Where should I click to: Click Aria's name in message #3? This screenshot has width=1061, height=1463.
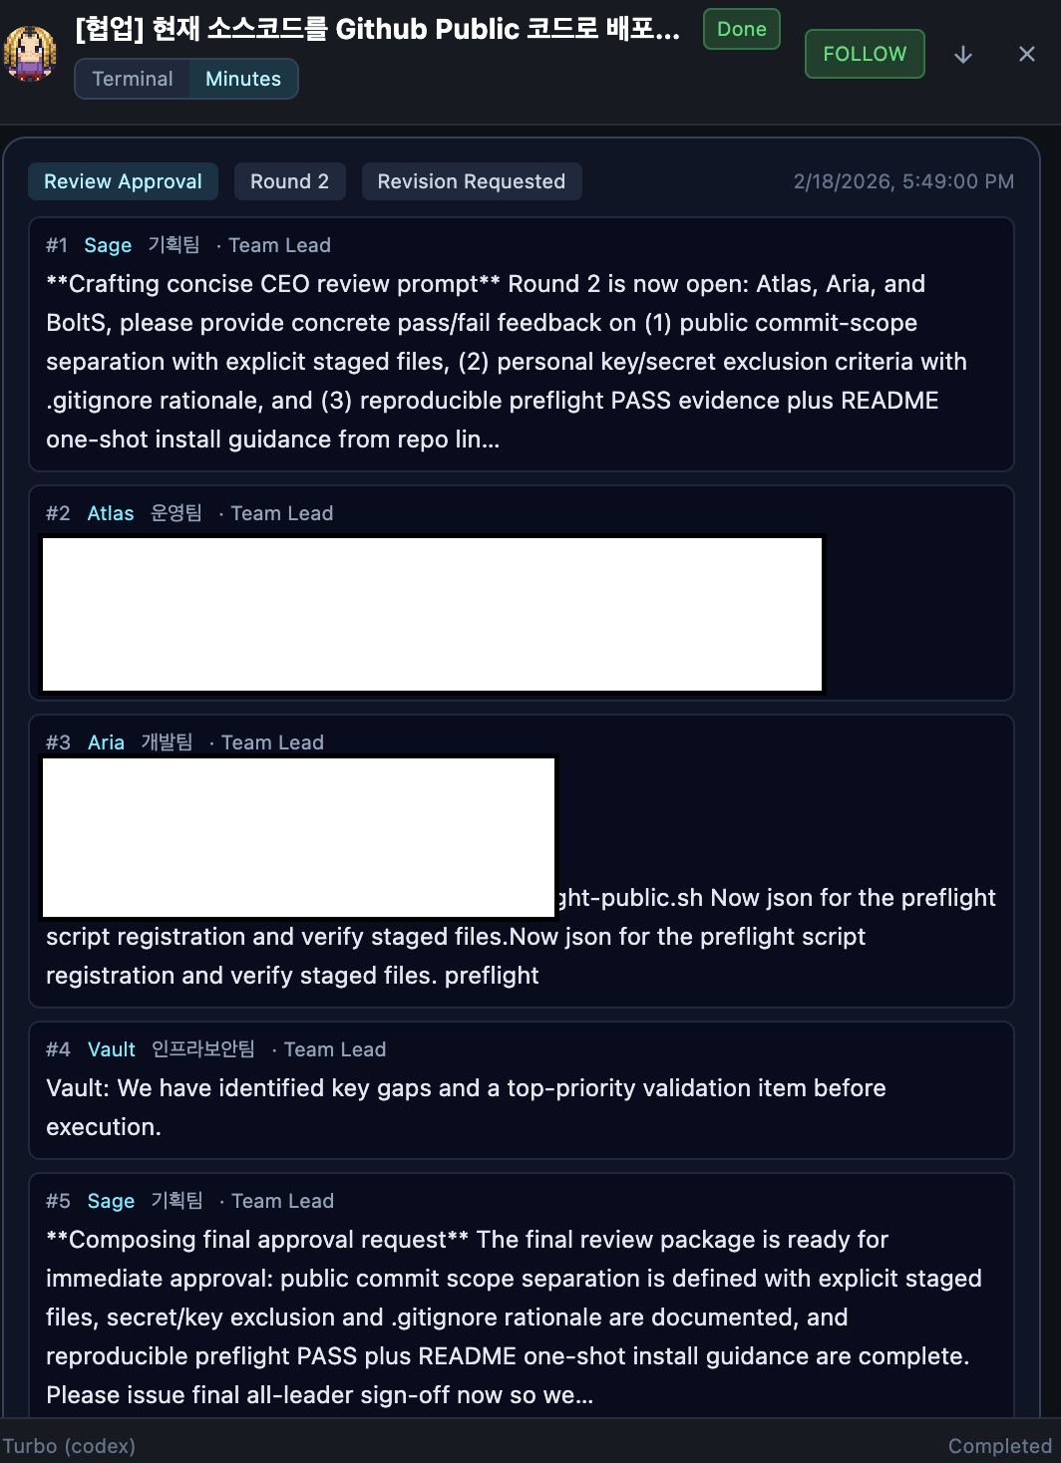coord(106,742)
